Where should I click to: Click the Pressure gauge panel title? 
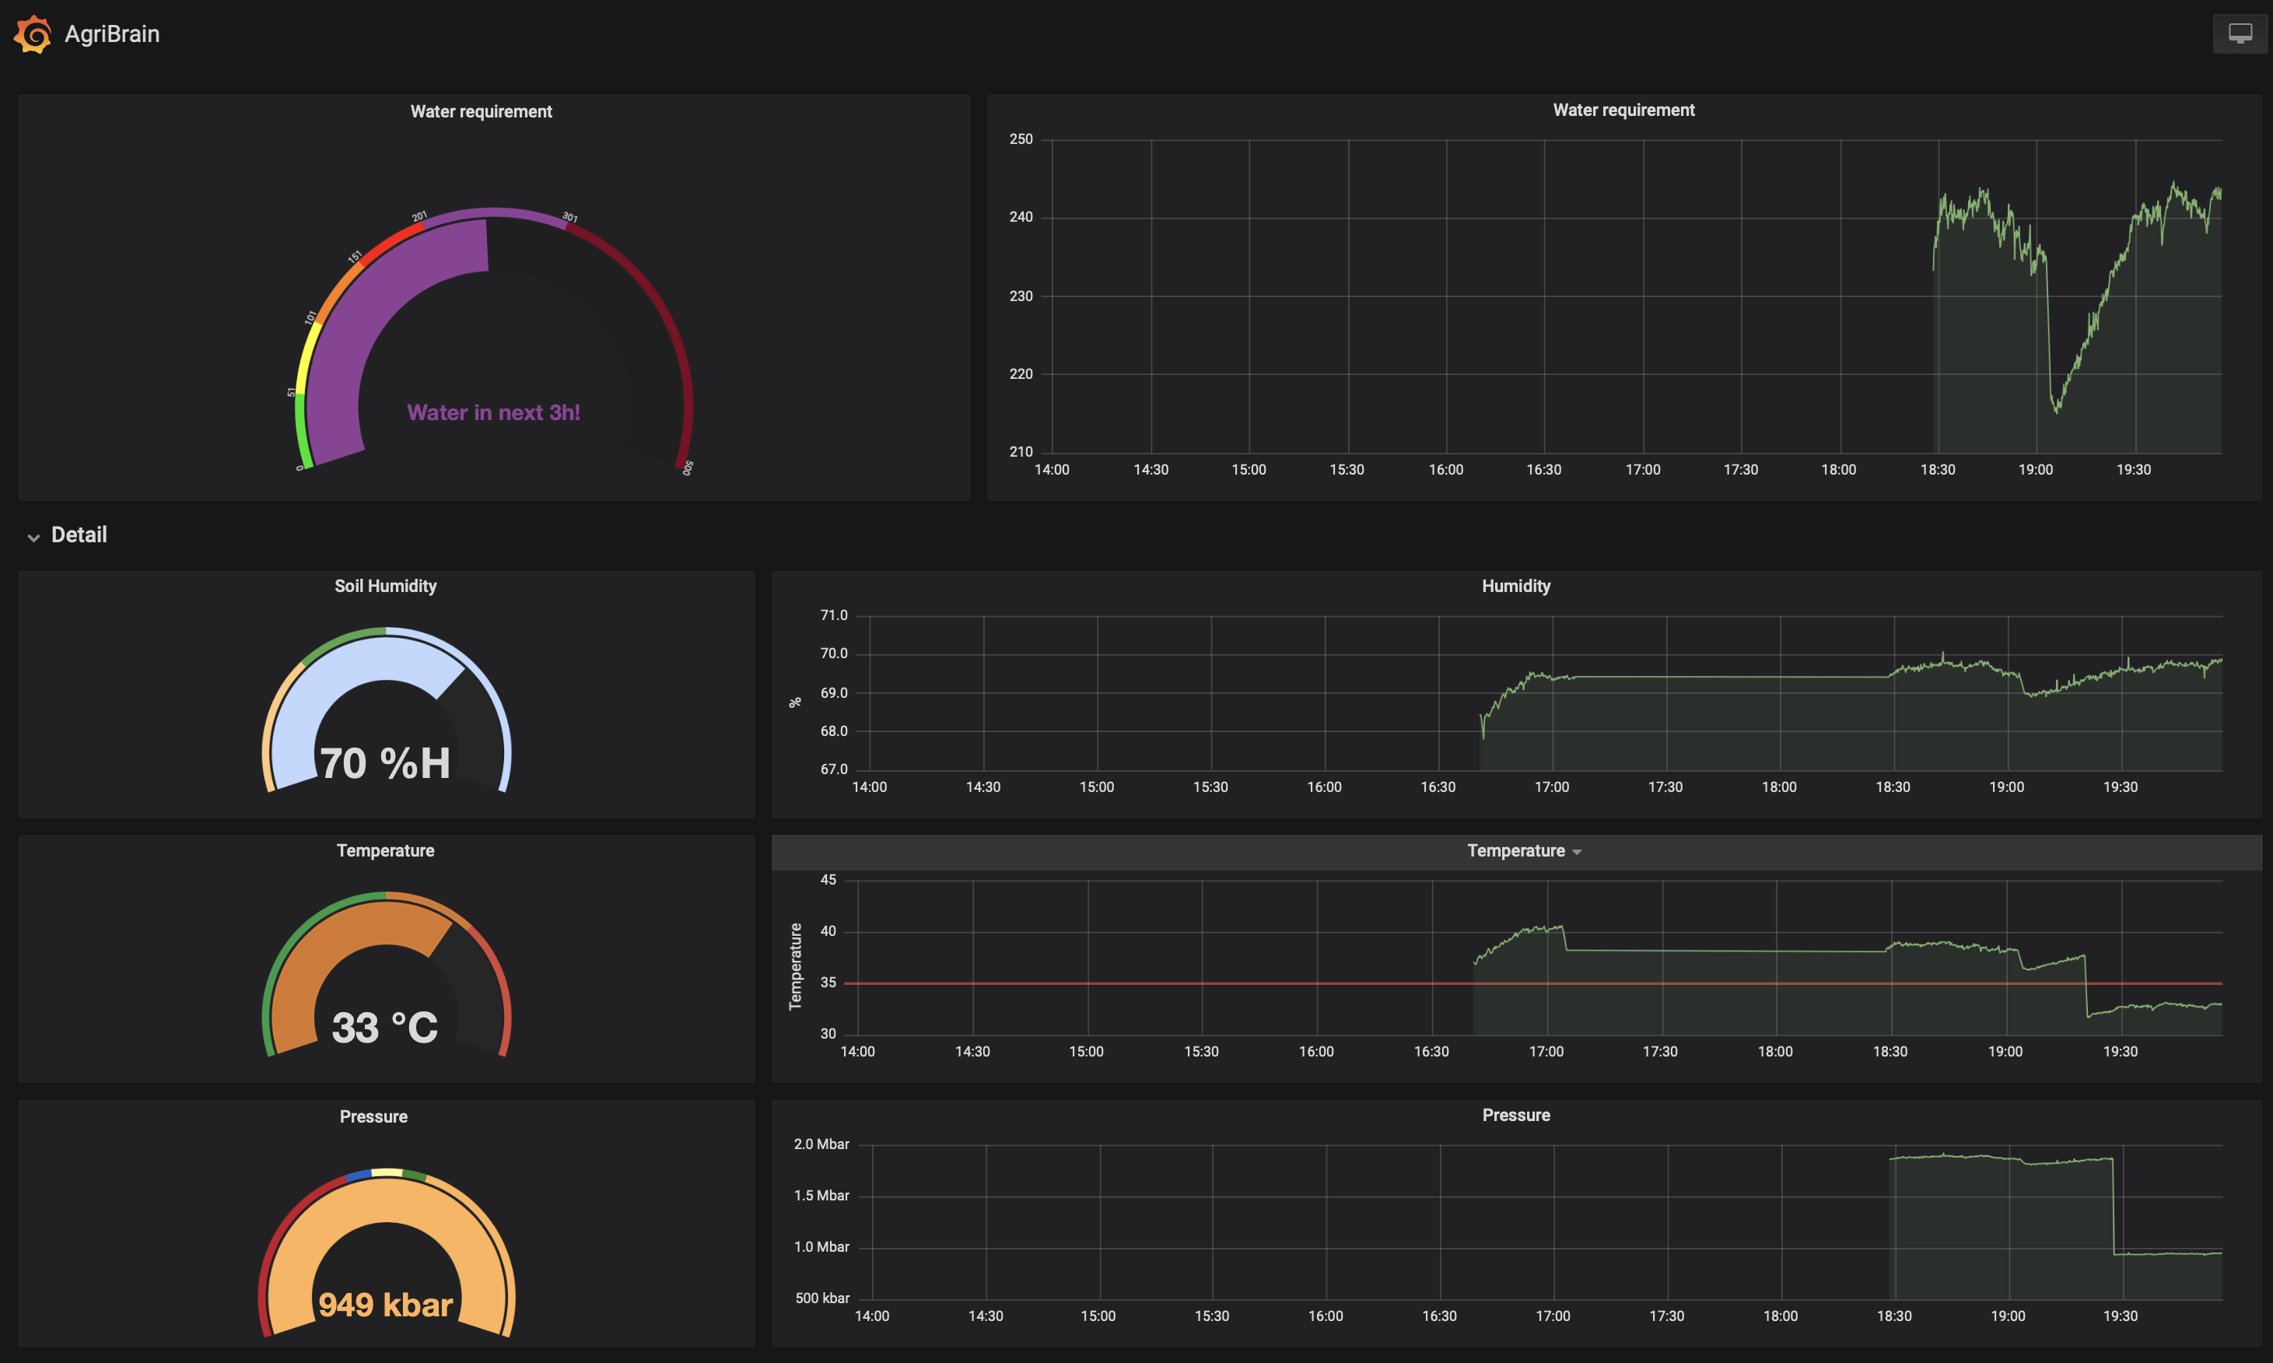(x=373, y=1117)
